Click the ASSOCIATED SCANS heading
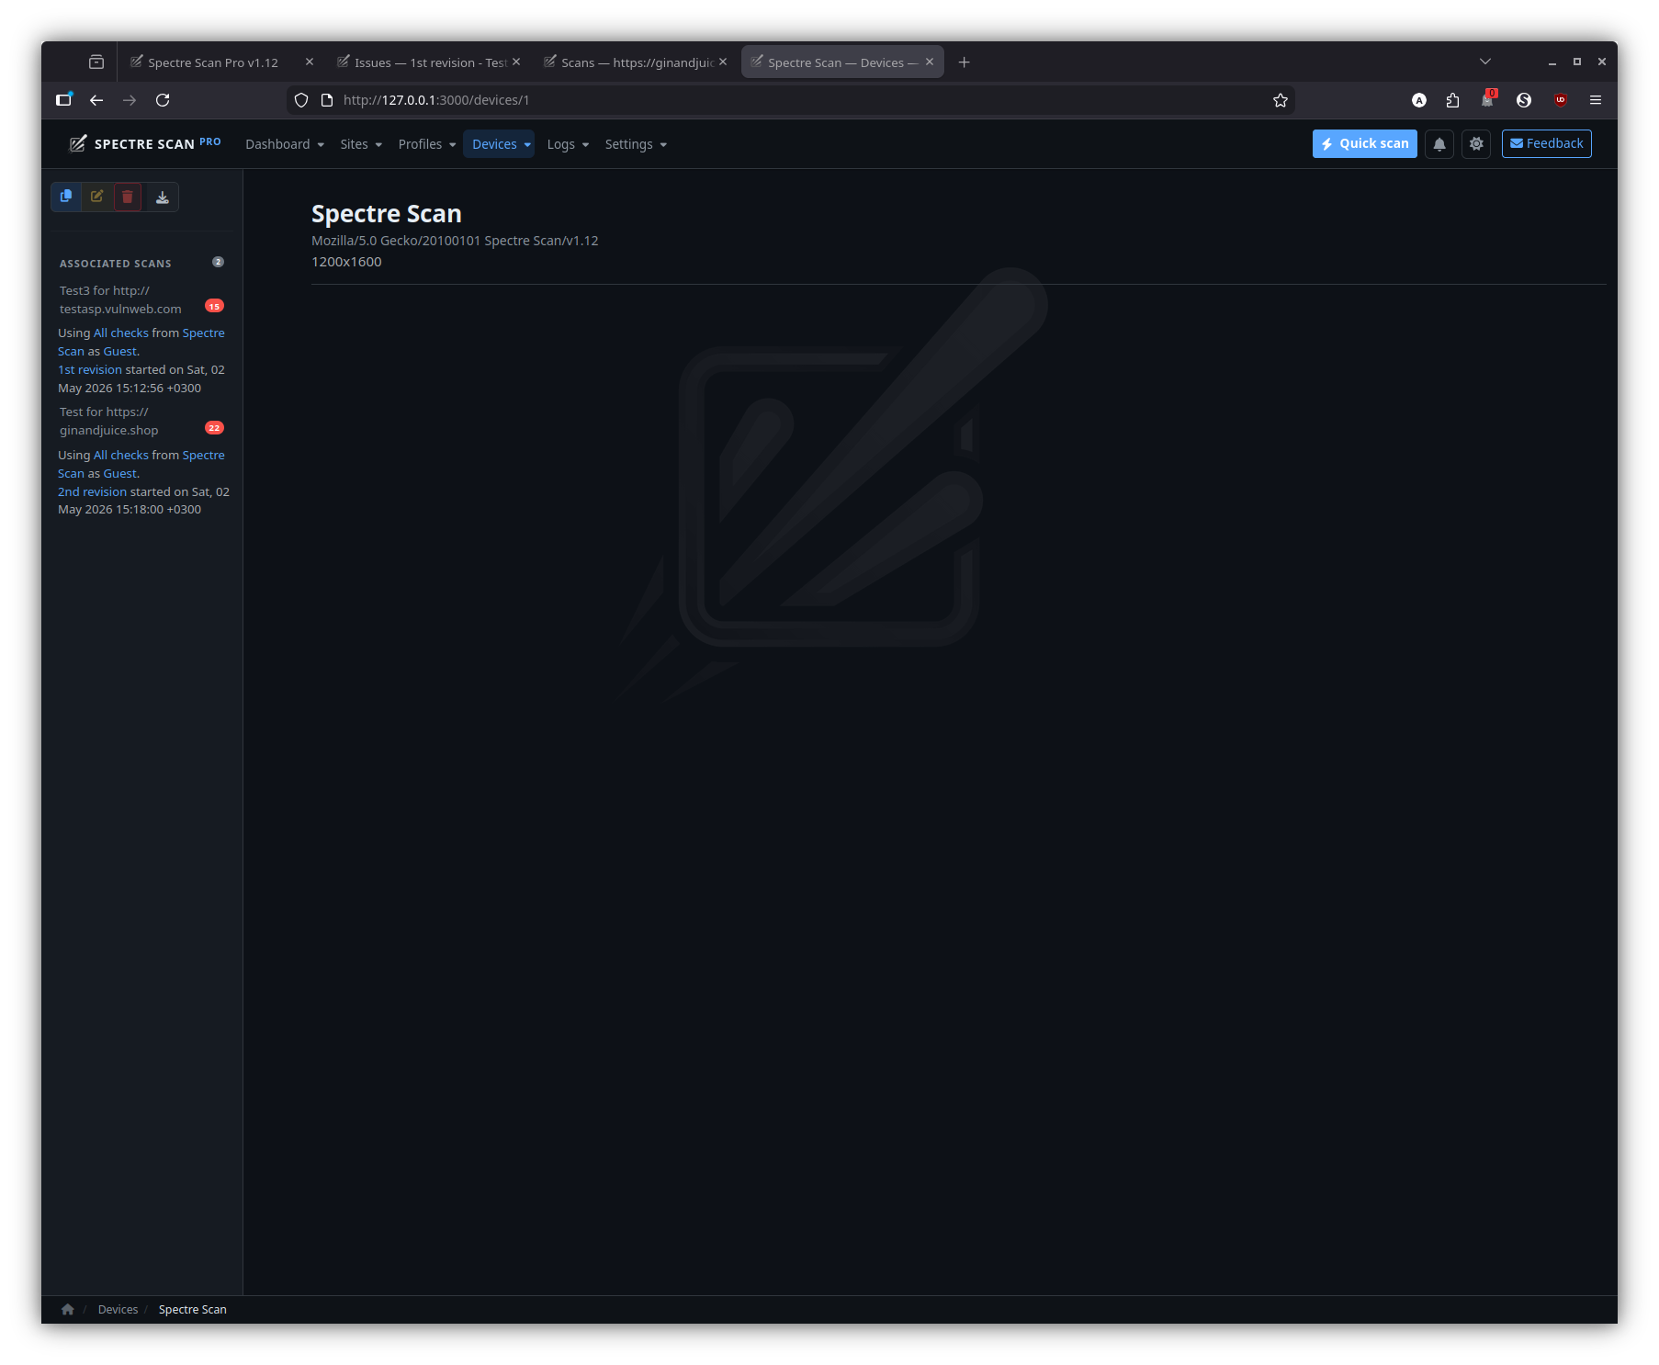Viewport: 1659px width, 1365px height. click(x=116, y=264)
